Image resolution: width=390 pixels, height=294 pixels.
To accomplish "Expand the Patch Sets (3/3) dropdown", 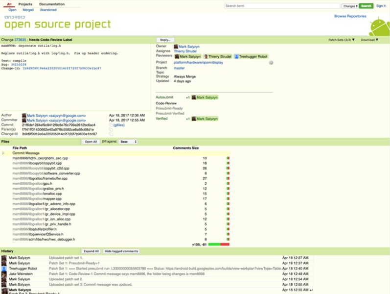I will (341, 40).
